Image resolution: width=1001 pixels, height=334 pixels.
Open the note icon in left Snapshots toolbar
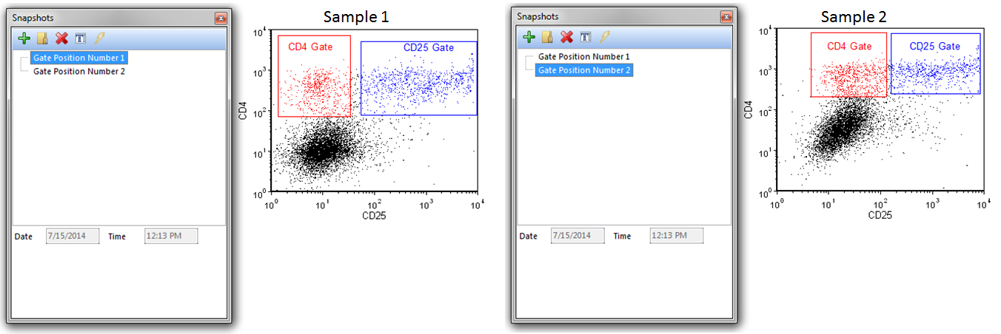(43, 38)
